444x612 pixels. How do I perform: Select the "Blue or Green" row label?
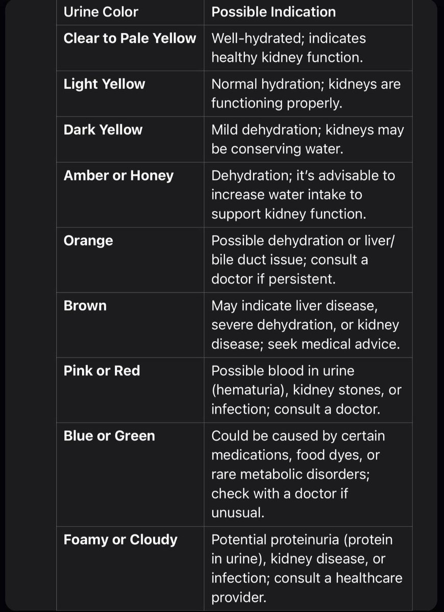[109, 436]
